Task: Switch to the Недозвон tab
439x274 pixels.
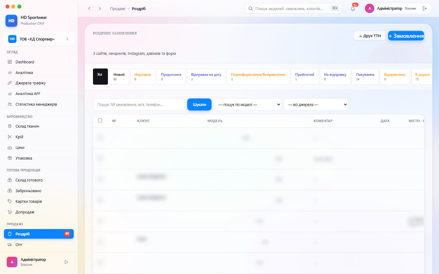Action: pos(143,76)
